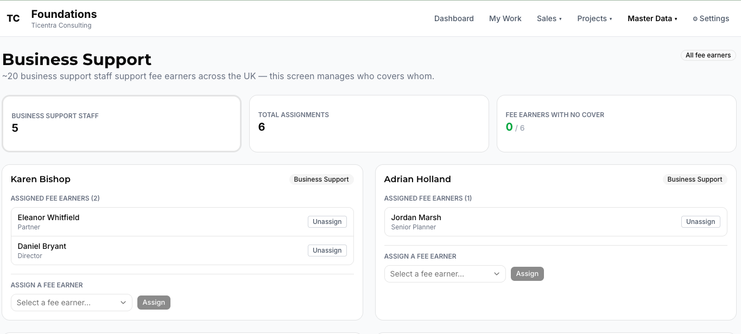Select the Business Support Staff stat card
Viewport: 741px width, 334px height.
(x=122, y=124)
